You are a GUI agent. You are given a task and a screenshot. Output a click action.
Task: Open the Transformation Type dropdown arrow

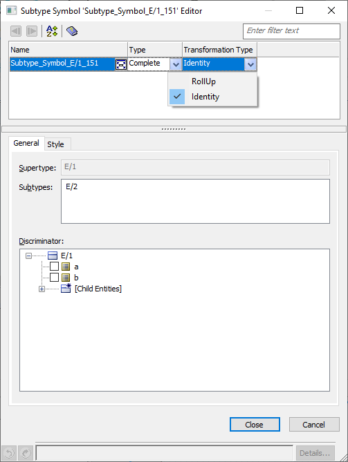250,64
